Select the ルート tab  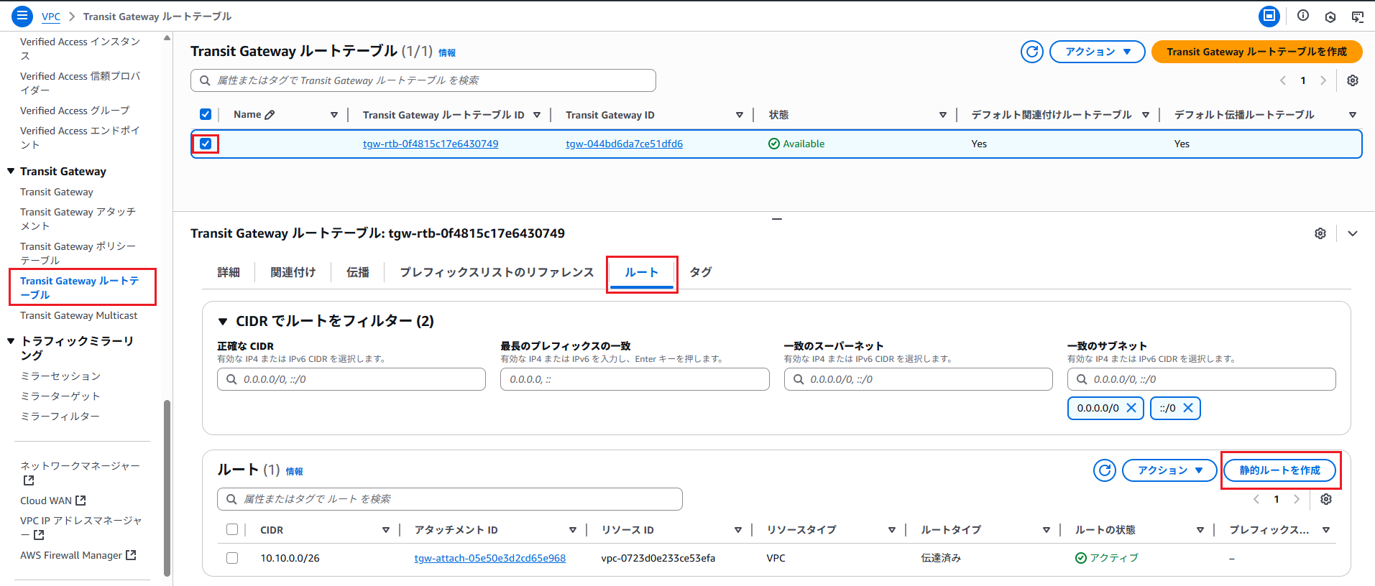tap(642, 273)
